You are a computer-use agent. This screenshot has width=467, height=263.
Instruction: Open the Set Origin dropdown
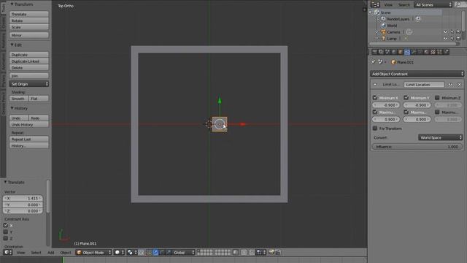point(29,84)
